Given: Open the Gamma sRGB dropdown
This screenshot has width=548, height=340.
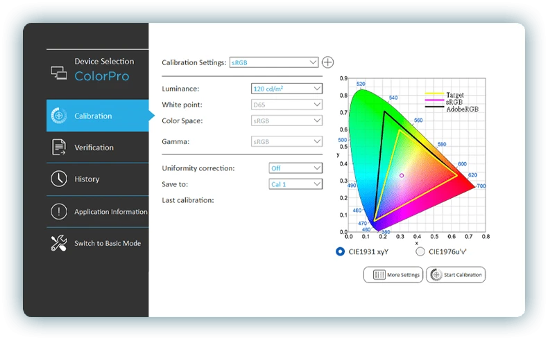Looking at the screenshot, I should (x=286, y=141).
